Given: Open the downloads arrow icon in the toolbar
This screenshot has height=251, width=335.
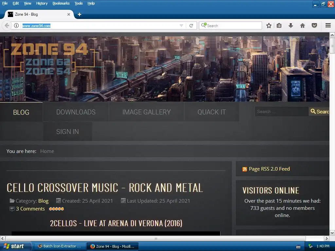Looking at the screenshot, I should coord(291,25).
